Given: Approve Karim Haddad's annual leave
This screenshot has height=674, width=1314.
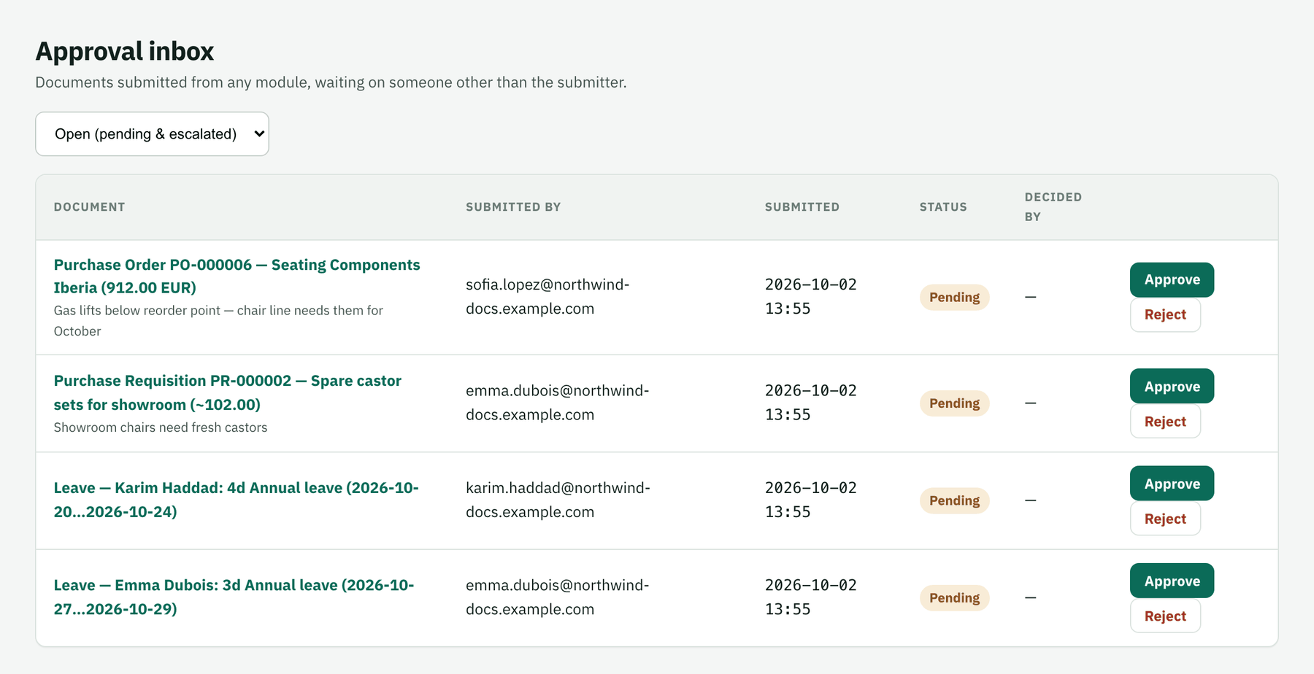Looking at the screenshot, I should click(1172, 484).
